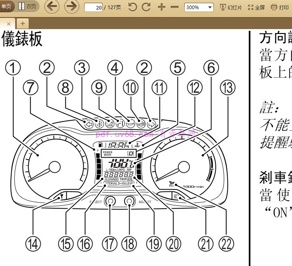Viewport: 292px width, 266px height.
Task: Print the document (打印)
Action: pos(280,7)
